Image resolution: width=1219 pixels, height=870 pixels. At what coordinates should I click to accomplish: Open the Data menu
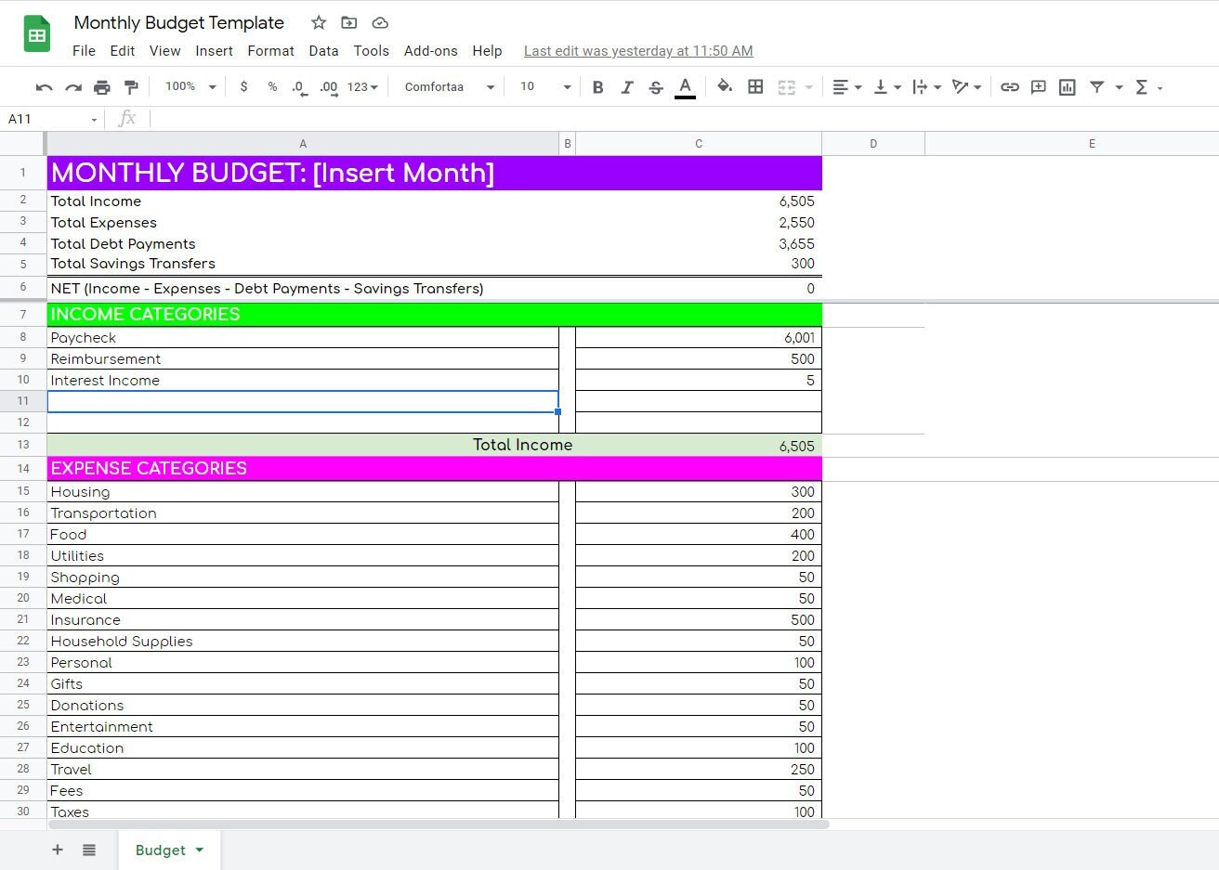[323, 51]
